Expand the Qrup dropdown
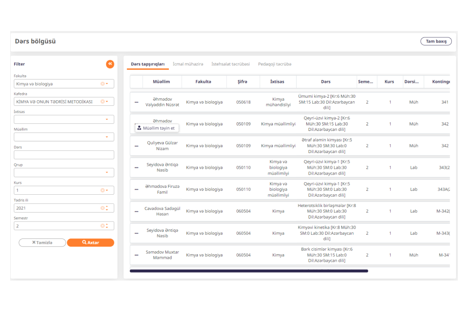Screen dimensions: 468x312 click(x=107, y=173)
